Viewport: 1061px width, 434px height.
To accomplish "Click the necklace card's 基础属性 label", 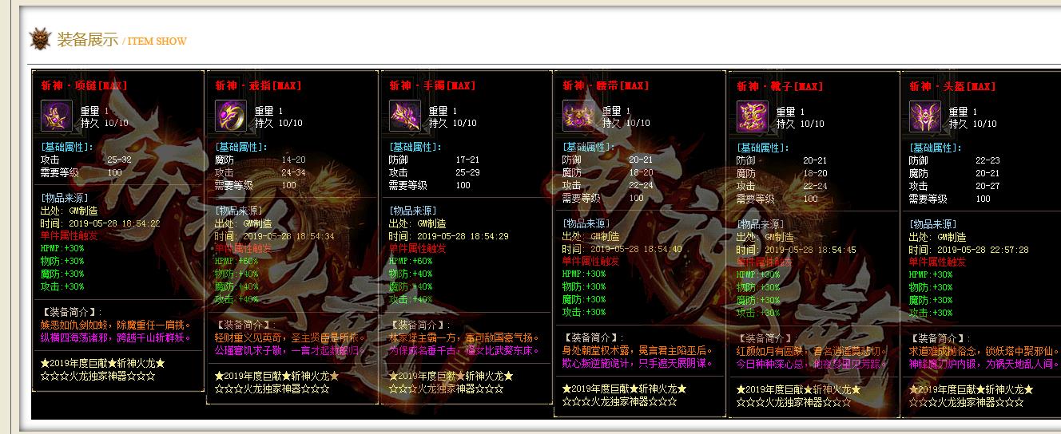I will 67,147.
